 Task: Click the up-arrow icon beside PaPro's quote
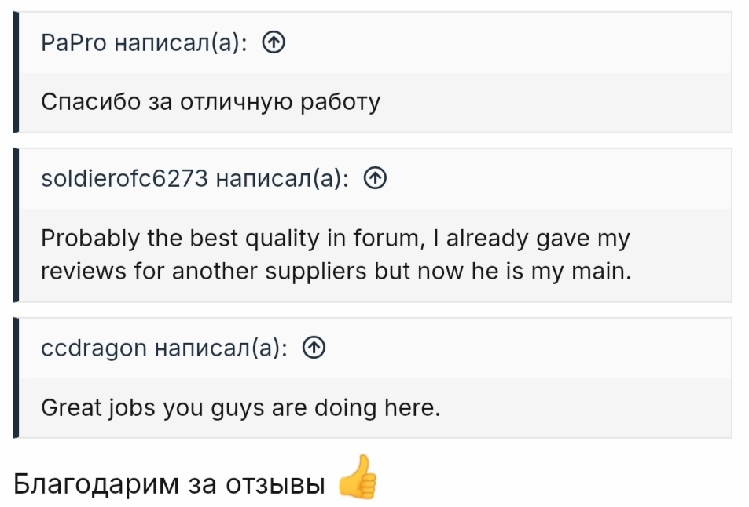[272, 44]
